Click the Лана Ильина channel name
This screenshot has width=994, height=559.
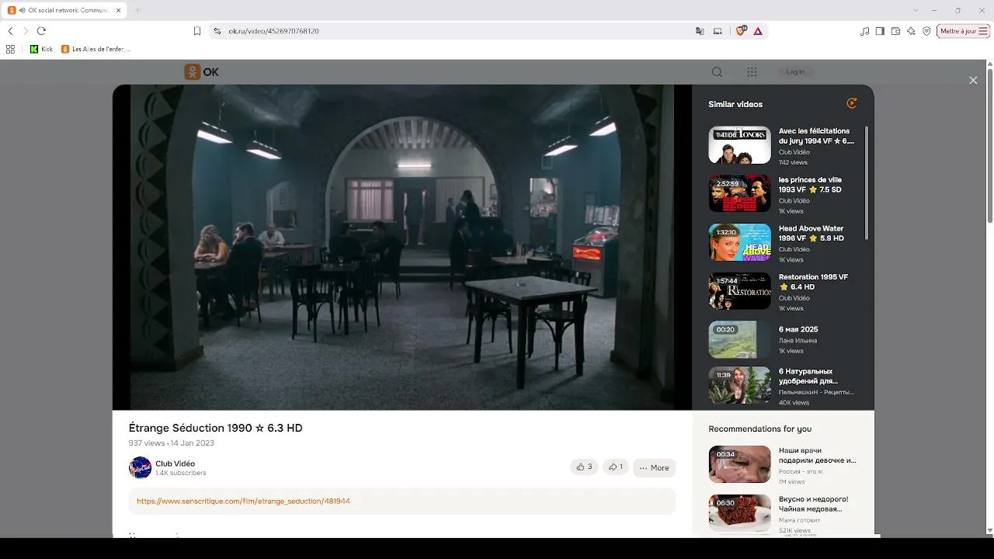[x=798, y=341]
